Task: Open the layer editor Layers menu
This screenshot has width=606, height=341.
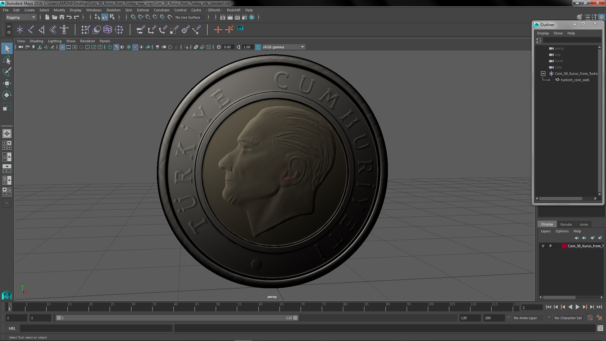Action: pyautogui.click(x=546, y=231)
